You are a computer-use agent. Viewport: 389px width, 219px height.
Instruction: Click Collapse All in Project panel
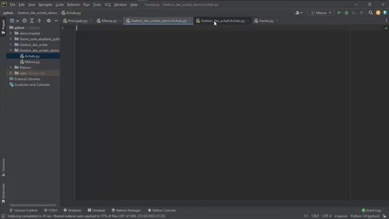[39, 21]
